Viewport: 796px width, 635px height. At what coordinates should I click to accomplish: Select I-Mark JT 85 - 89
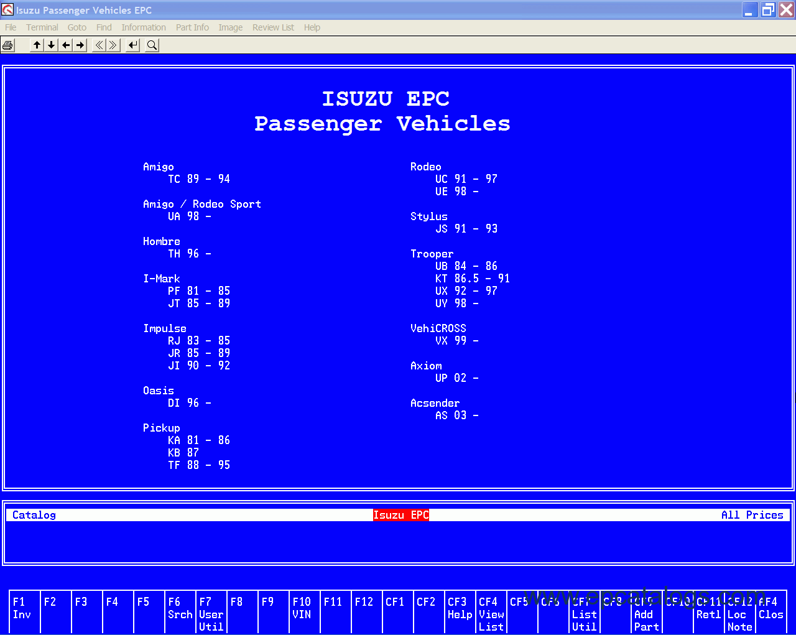199,304
